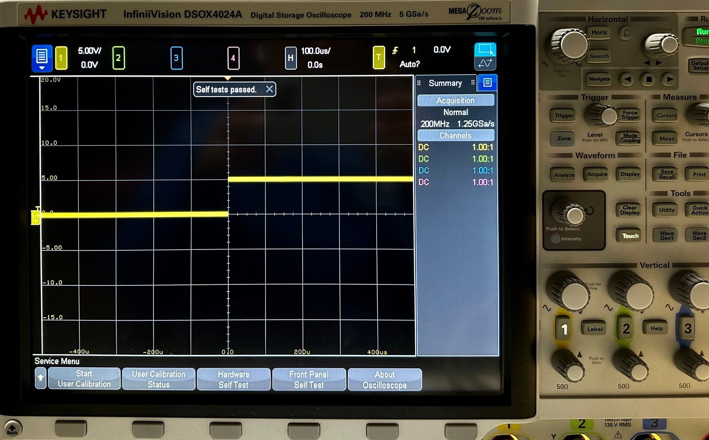Push the magnifier zoom key
709x440 pixels.
point(627,33)
